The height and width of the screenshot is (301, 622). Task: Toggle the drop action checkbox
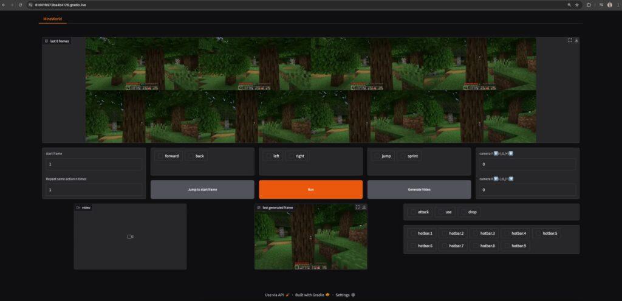tap(463, 212)
